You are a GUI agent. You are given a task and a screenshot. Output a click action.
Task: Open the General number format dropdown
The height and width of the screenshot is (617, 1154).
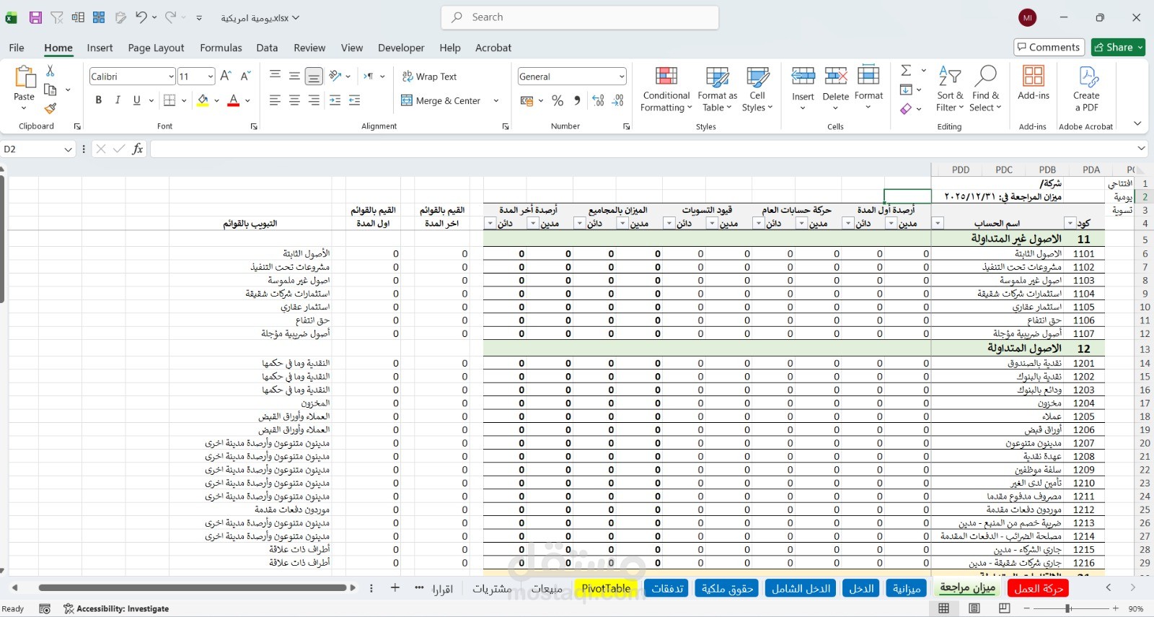coord(621,76)
